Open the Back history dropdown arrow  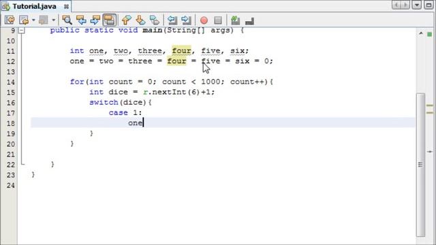click(x=33, y=20)
